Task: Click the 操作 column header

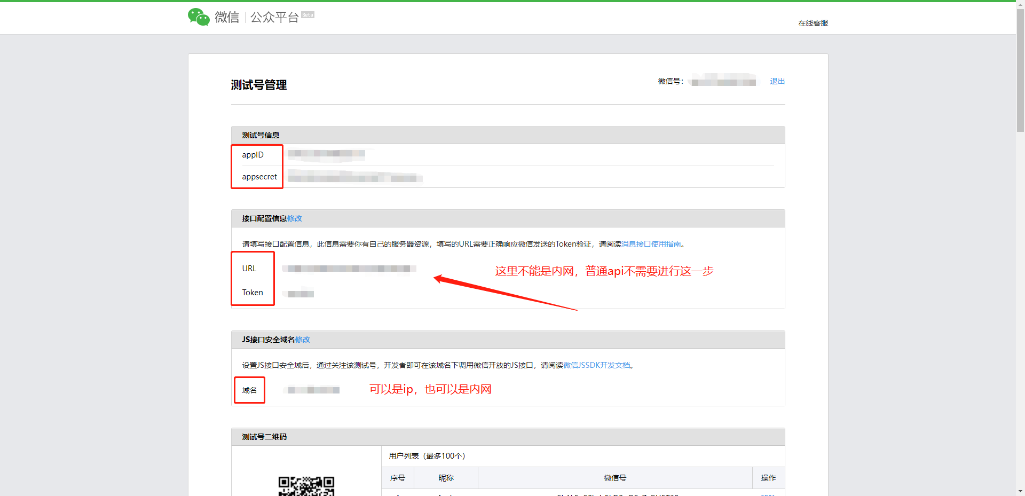Action: tap(769, 478)
